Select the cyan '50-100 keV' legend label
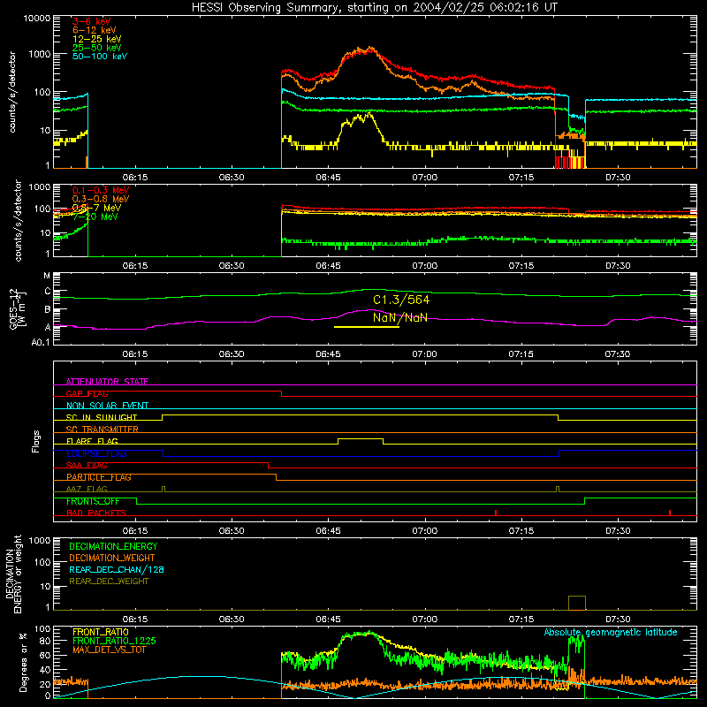The height and width of the screenshot is (707, 707). (x=100, y=57)
